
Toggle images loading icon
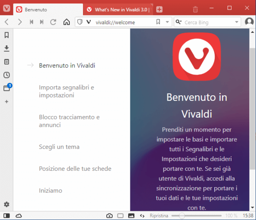point(131,216)
